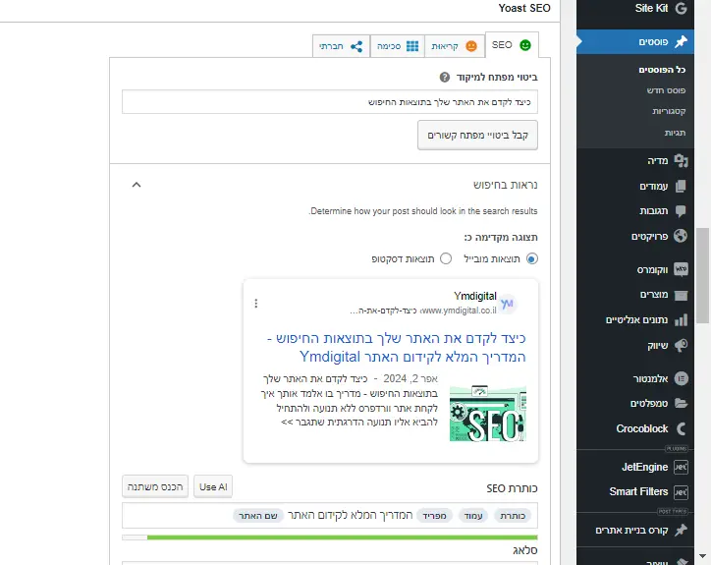The image size is (711, 565).
Task: Open כל הפוסטים submenu item
Action: click(x=662, y=70)
